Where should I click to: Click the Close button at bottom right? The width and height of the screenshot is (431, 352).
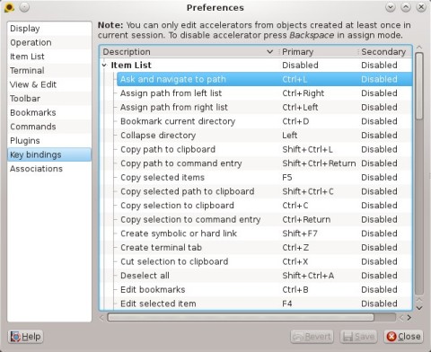click(x=403, y=337)
